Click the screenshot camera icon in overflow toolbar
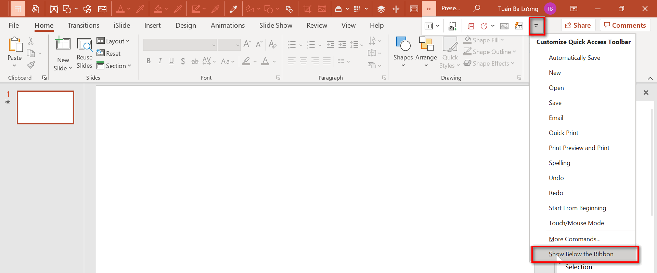 (x=452, y=26)
